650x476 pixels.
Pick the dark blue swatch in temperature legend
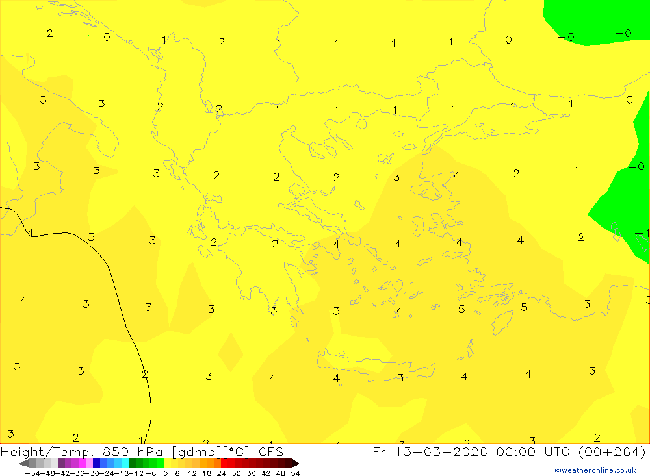[97, 464]
